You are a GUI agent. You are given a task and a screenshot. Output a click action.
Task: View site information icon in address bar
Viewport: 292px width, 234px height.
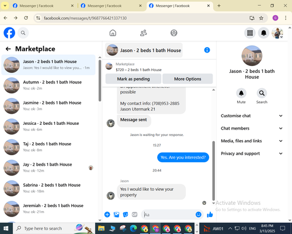coord(38,18)
